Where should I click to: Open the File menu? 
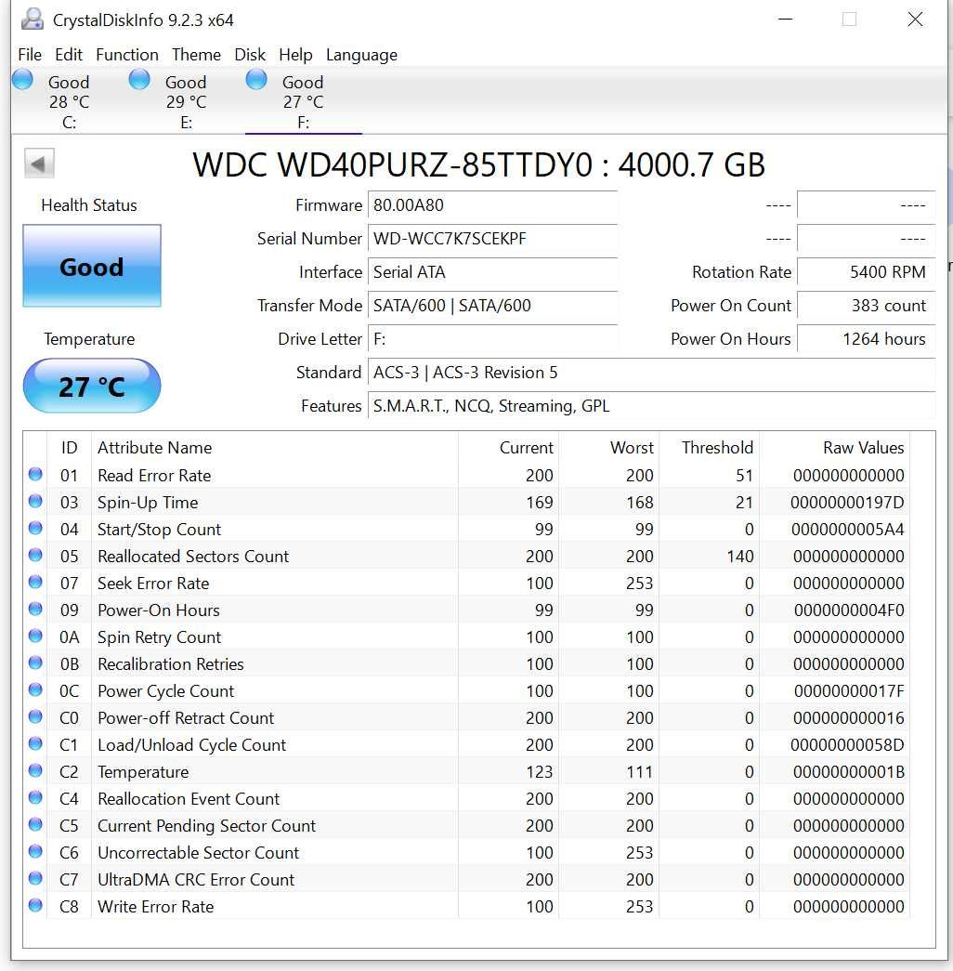[30, 55]
